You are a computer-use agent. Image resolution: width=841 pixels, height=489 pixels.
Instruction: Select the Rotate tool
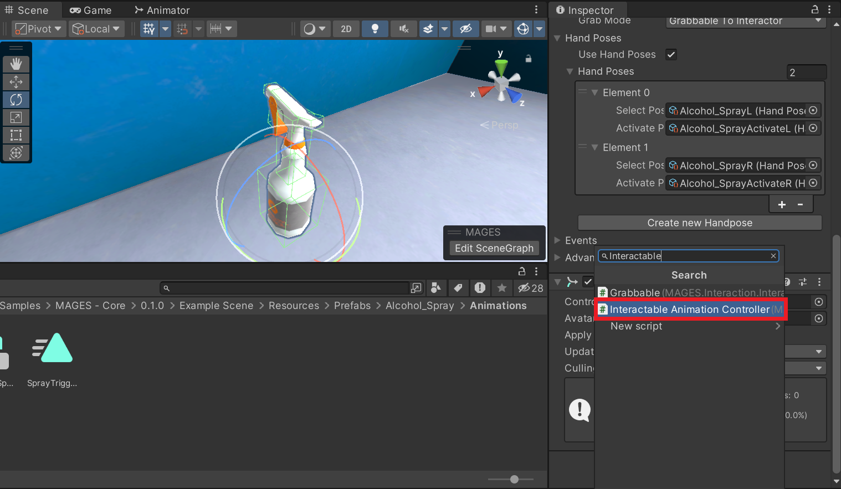tap(16, 100)
